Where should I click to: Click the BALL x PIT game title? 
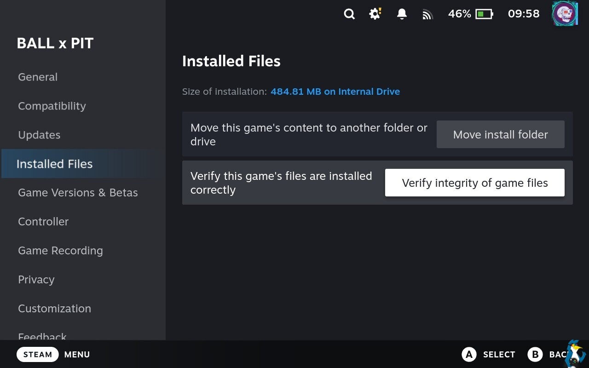click(x=55, y=43)
